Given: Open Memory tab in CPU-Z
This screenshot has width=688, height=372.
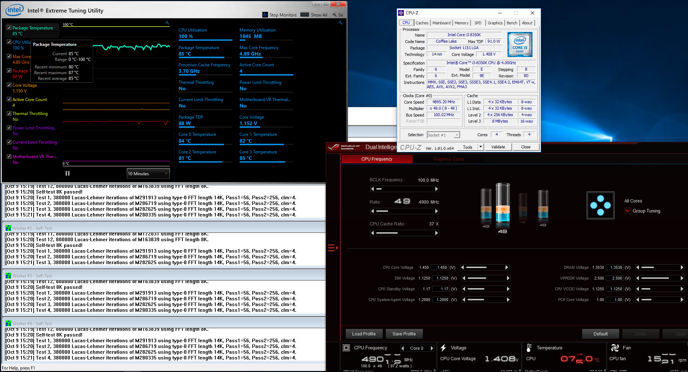Looking at the screenshot, I should 462,23.
